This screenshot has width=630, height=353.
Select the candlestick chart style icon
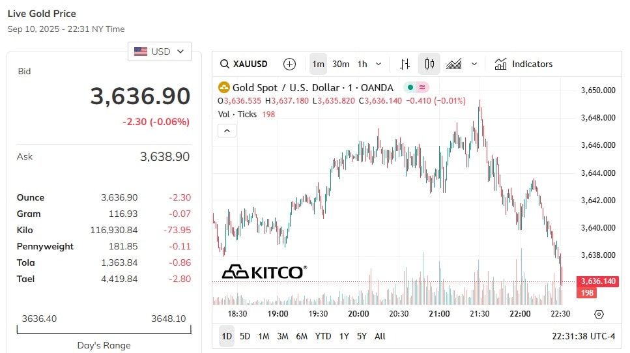pos(429,64)
